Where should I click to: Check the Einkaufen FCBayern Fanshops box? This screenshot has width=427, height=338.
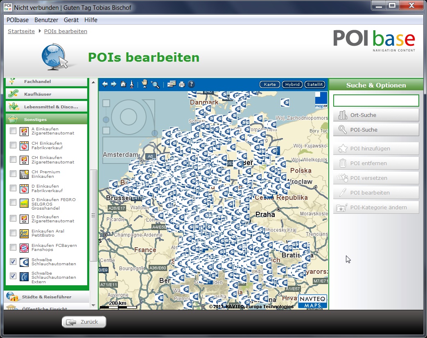click(x=13, y=248)
